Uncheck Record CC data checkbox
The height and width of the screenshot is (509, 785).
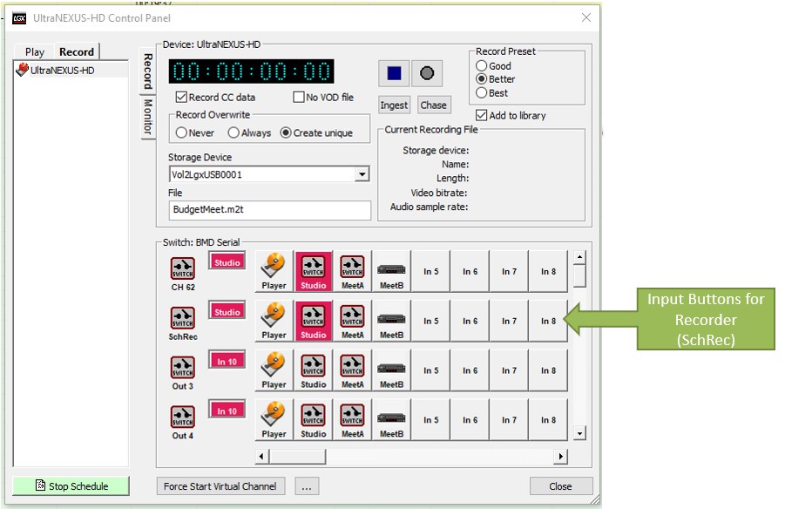(181, 98)
